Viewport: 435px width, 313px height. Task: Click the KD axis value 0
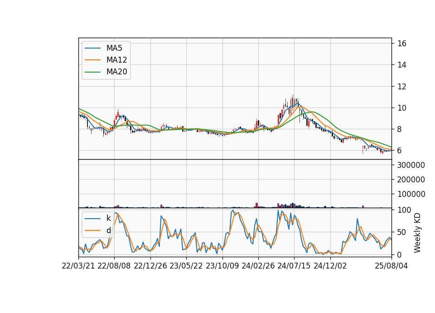click(x=399, y=254)
